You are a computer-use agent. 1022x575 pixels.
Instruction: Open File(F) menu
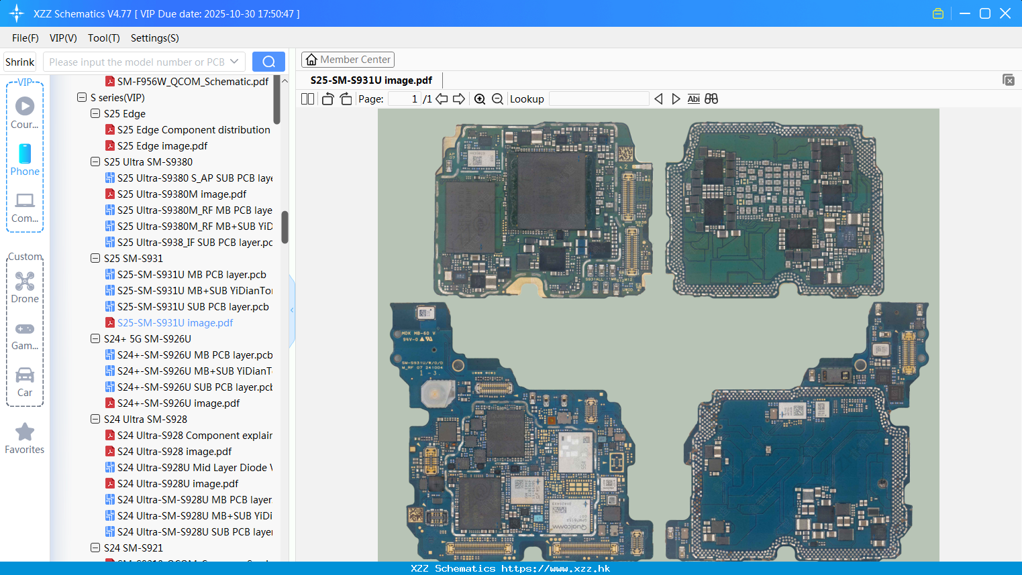coord(25,38)
